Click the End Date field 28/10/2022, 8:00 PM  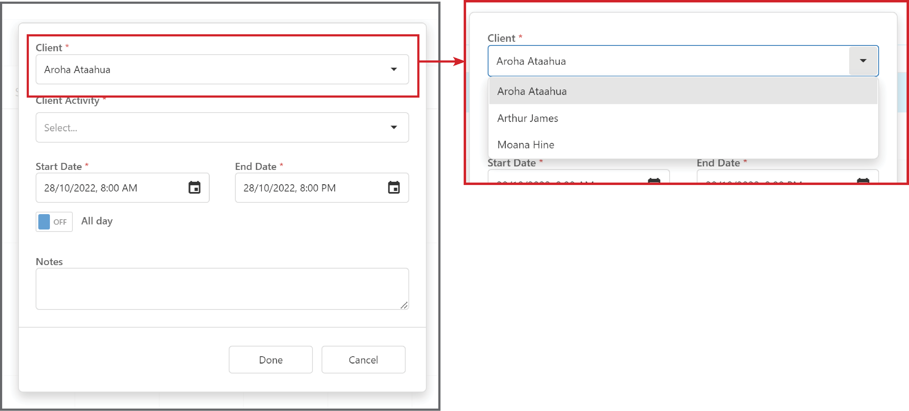point(322,187)
